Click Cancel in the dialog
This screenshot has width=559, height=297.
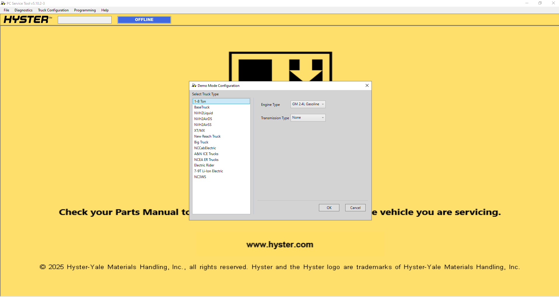355,208
